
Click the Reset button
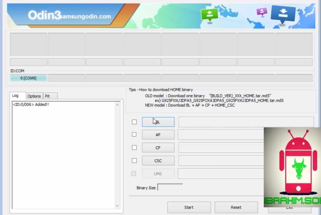(x=236, y=207)
